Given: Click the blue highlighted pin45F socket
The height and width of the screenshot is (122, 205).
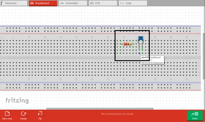Looking at the screenshot, I should coord(140,53).
